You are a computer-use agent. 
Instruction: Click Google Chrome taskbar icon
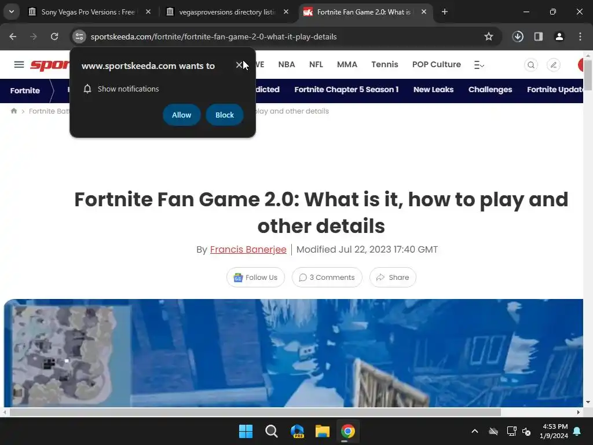(348, 431)
